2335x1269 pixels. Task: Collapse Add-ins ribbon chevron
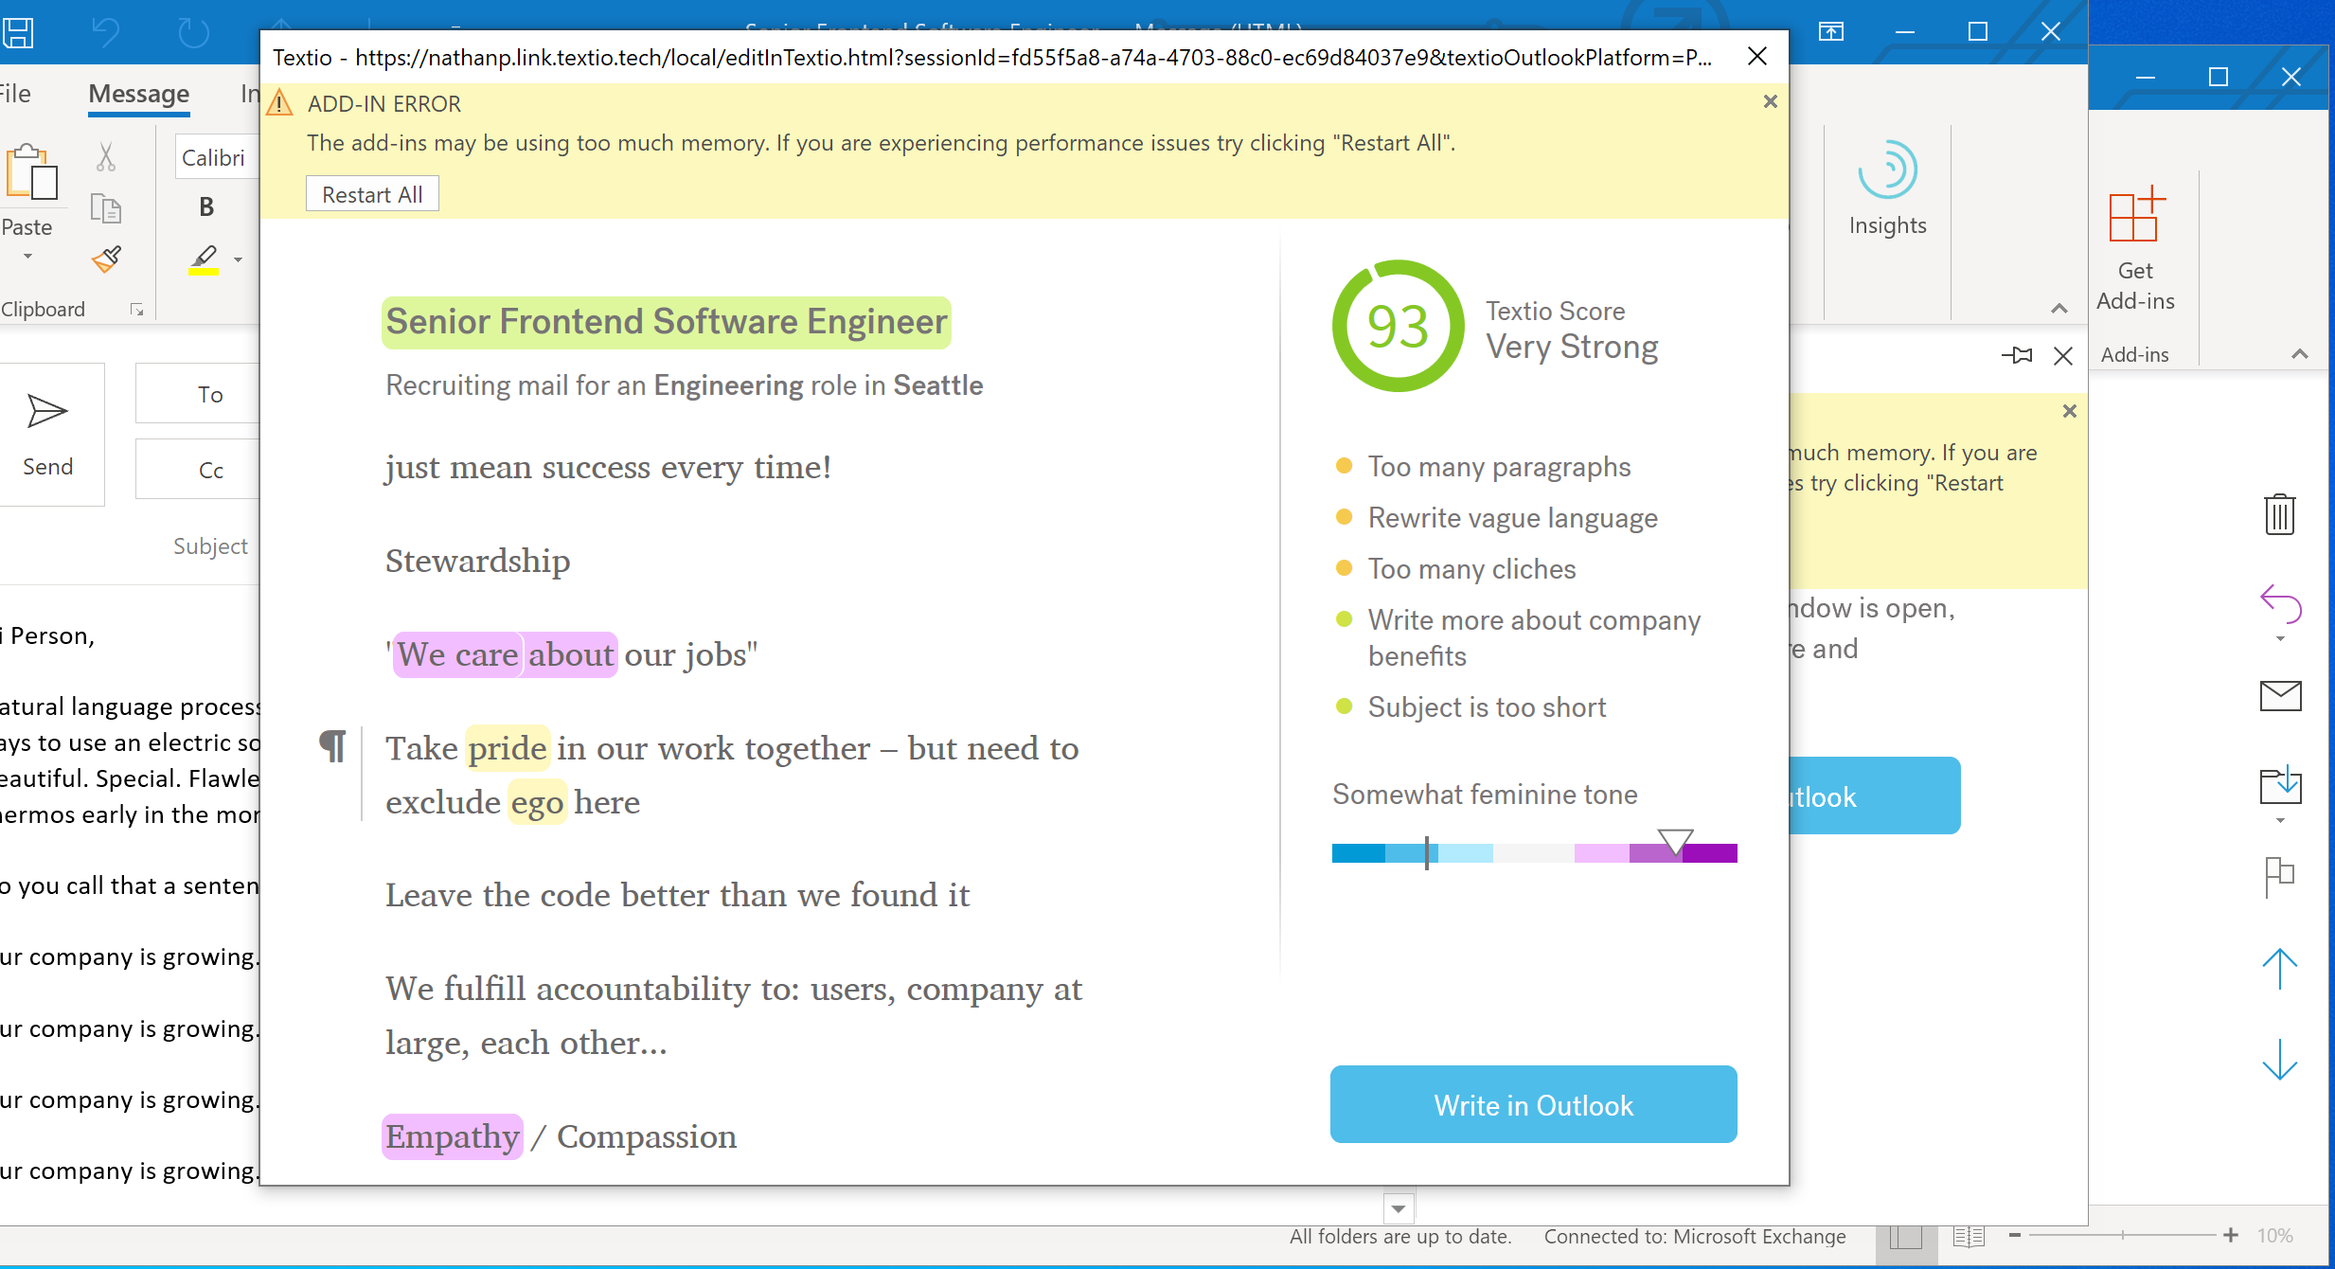2299,354
